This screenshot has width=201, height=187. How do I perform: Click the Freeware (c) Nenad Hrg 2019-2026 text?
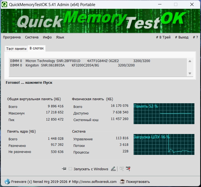tap(39, 182)
